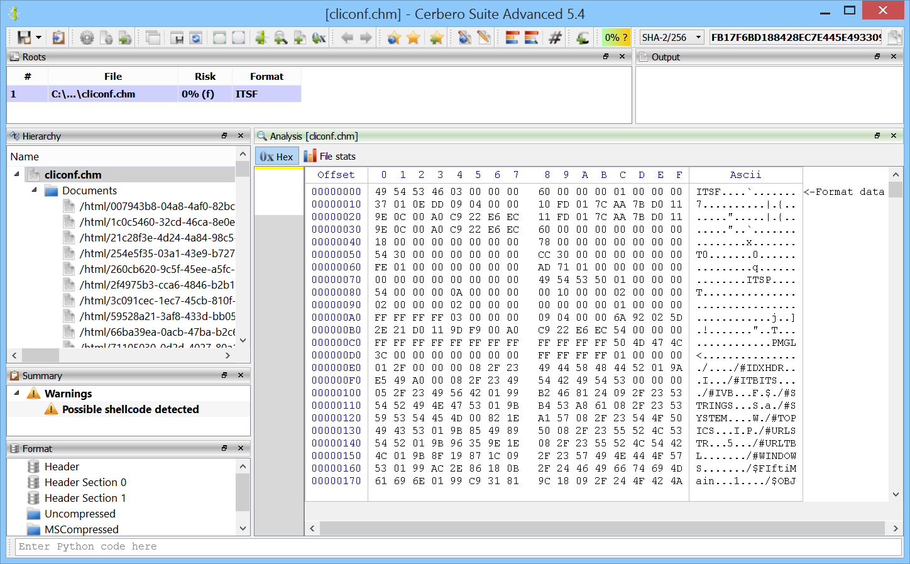Close the Analysis panel

point(894,136)
